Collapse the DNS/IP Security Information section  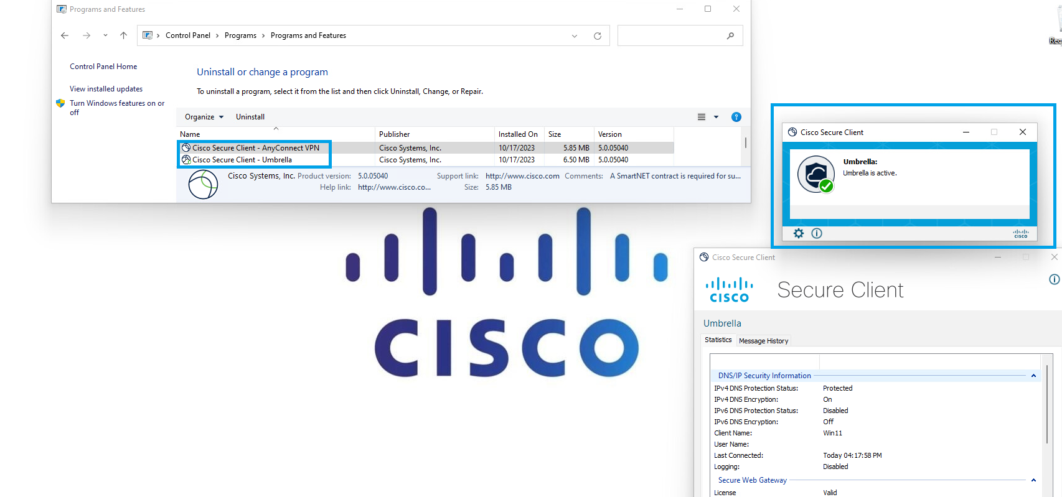click(1033, 376)
